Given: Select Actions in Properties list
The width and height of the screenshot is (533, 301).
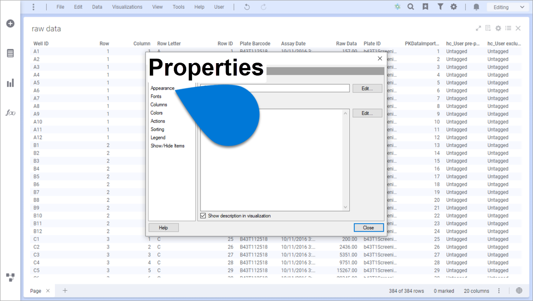Looking at the screenshot, I should tap(158, 121).
